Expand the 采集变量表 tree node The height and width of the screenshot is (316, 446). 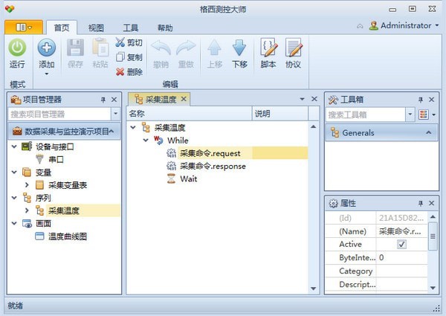27,185
